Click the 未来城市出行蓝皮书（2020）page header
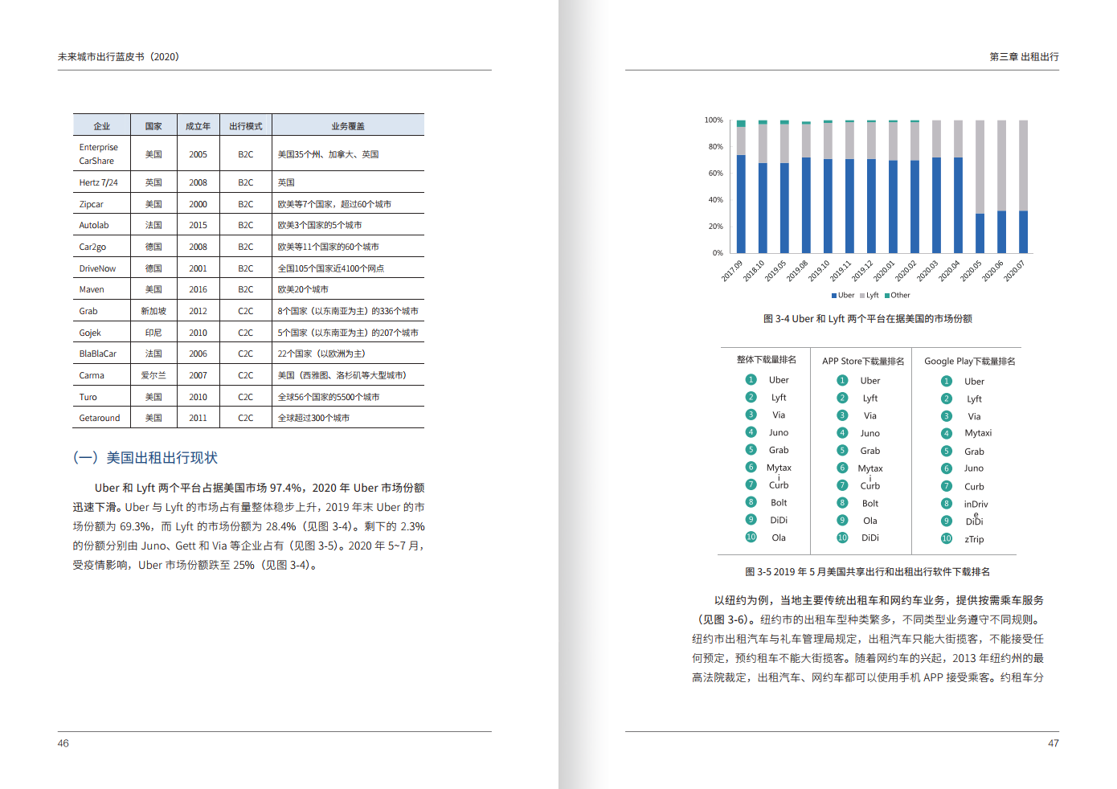This screenshot has height=789, width=1117. pos(118,57)
